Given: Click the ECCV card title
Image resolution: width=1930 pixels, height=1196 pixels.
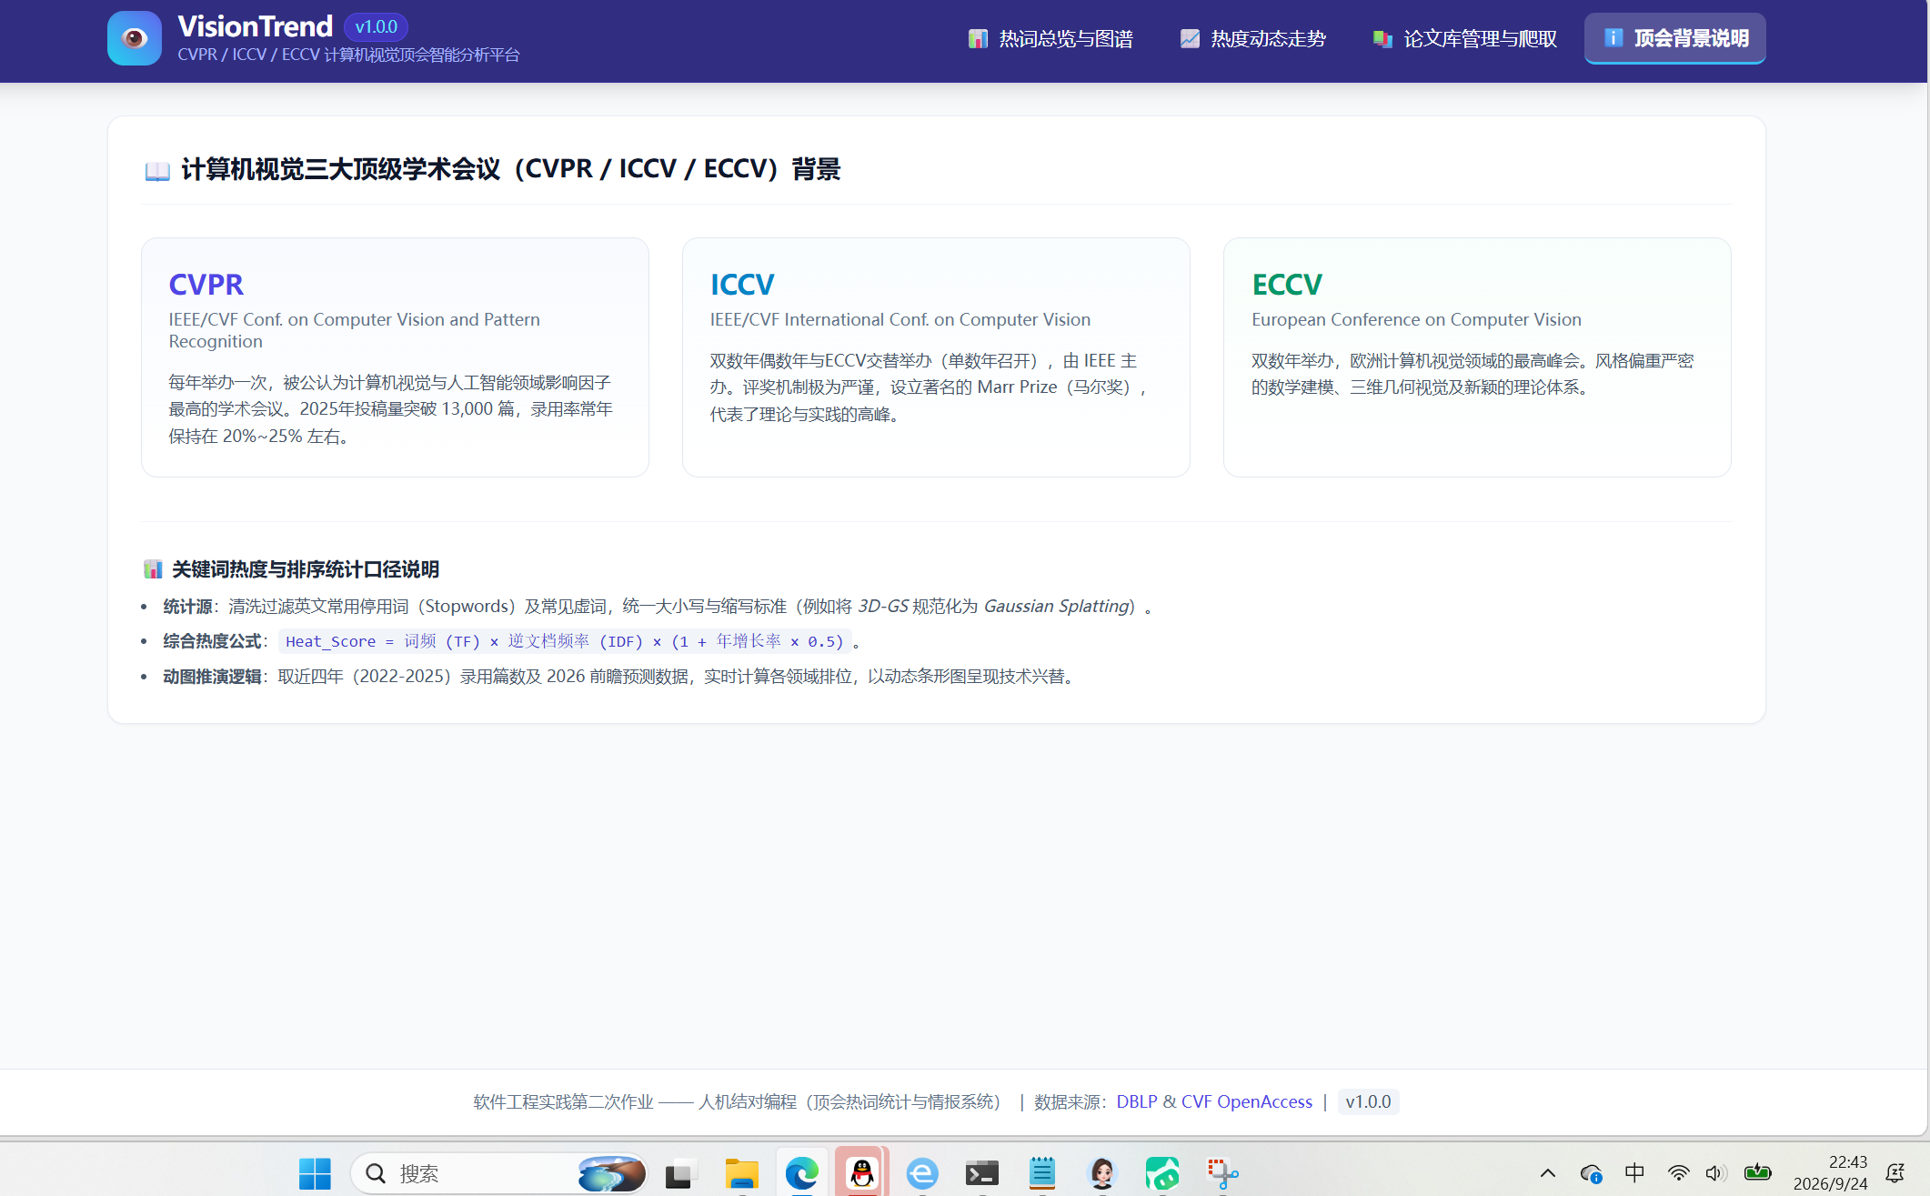Looking at the screenshot, I should tap(1287, 285).
